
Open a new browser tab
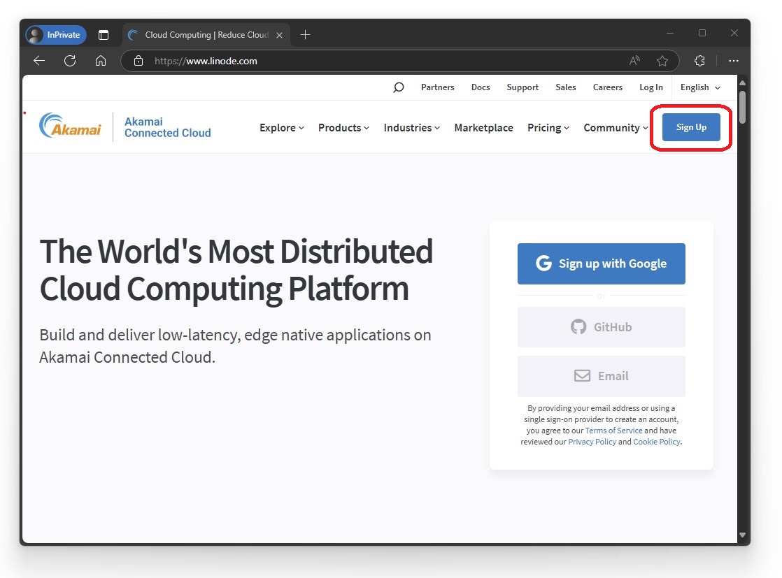pyautogui.click(x=305, y=35)
